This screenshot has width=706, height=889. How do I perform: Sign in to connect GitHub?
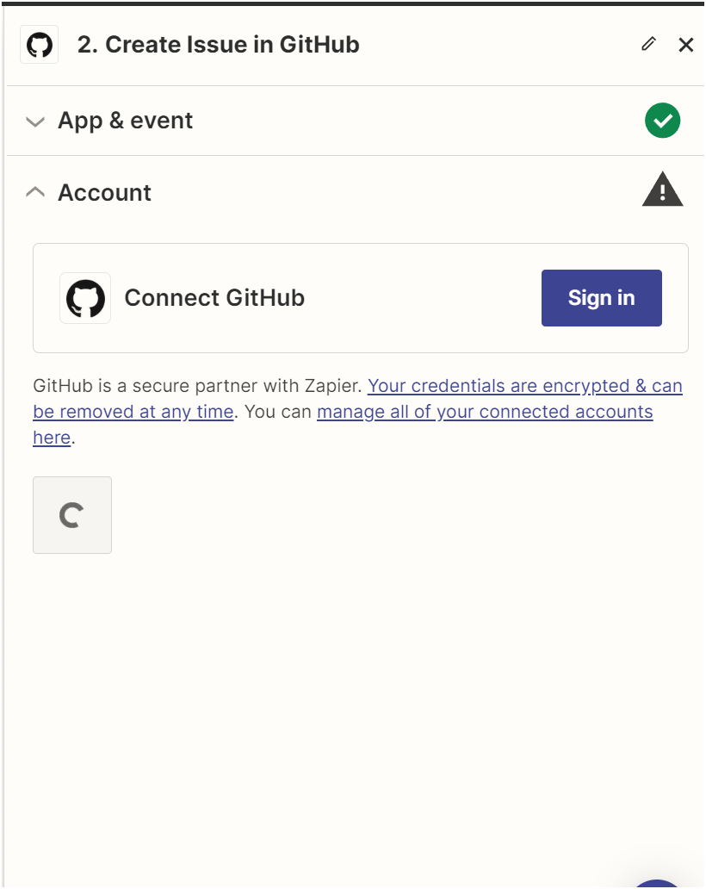(x=601, y=298)
